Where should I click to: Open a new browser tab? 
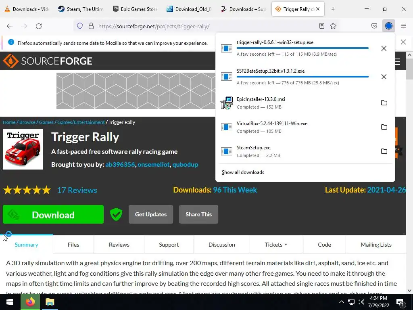tap(333, 9)
